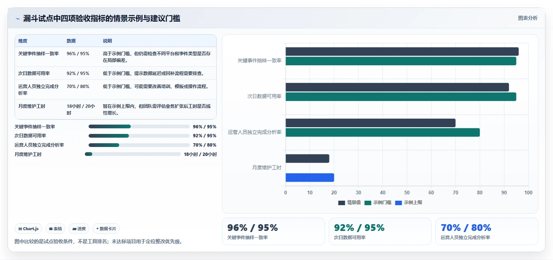Click dark 情景值 bar for 次日数据可用率
This screenshot has height=260, width=553.
coord(397,87)
